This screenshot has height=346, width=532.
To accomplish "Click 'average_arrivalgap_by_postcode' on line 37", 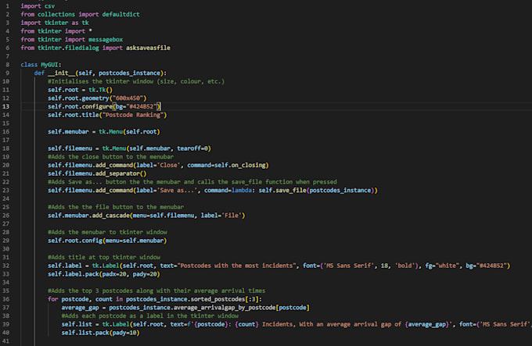I will click(225, 308).
